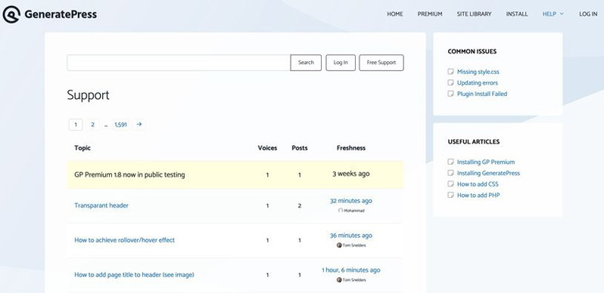Click the GeneratePress logo icon

click(x=11, y=14)
